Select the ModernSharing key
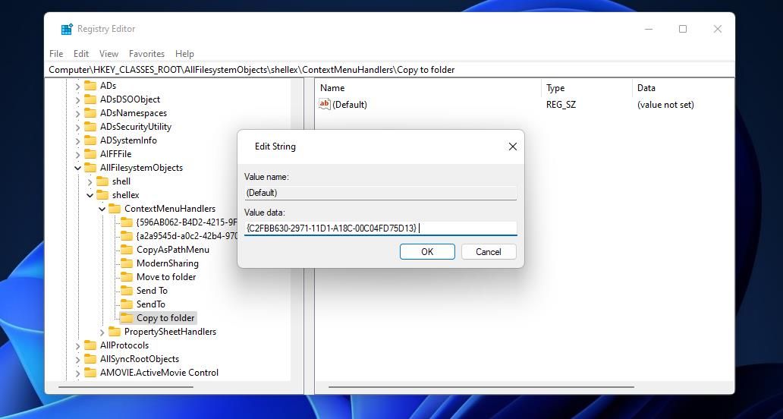 point(167,263)
